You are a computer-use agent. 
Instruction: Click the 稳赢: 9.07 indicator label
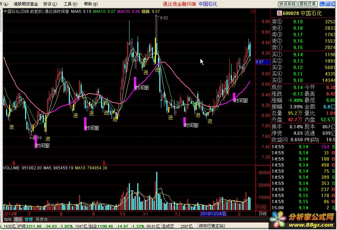(x=151, y=12)
